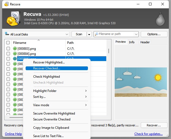The width and height of the screenshot is (171, 139).
Task: Click the magnifier icon in the filename search box
Action: (97, 34)
